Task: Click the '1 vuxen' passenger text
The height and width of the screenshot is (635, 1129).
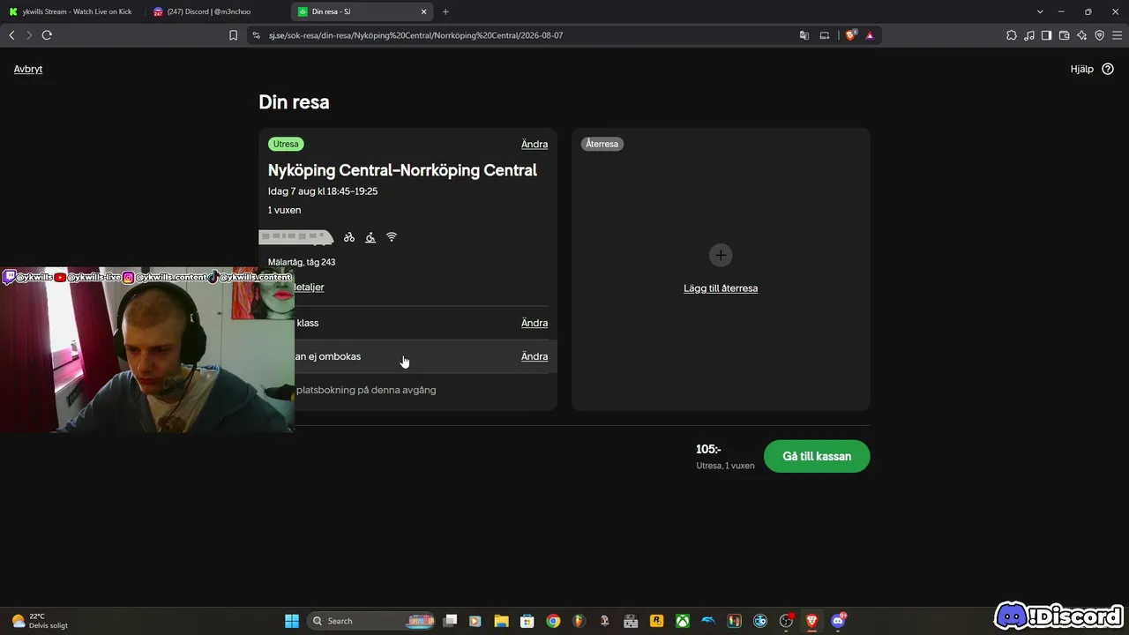Action: click(x=284, y=210)
